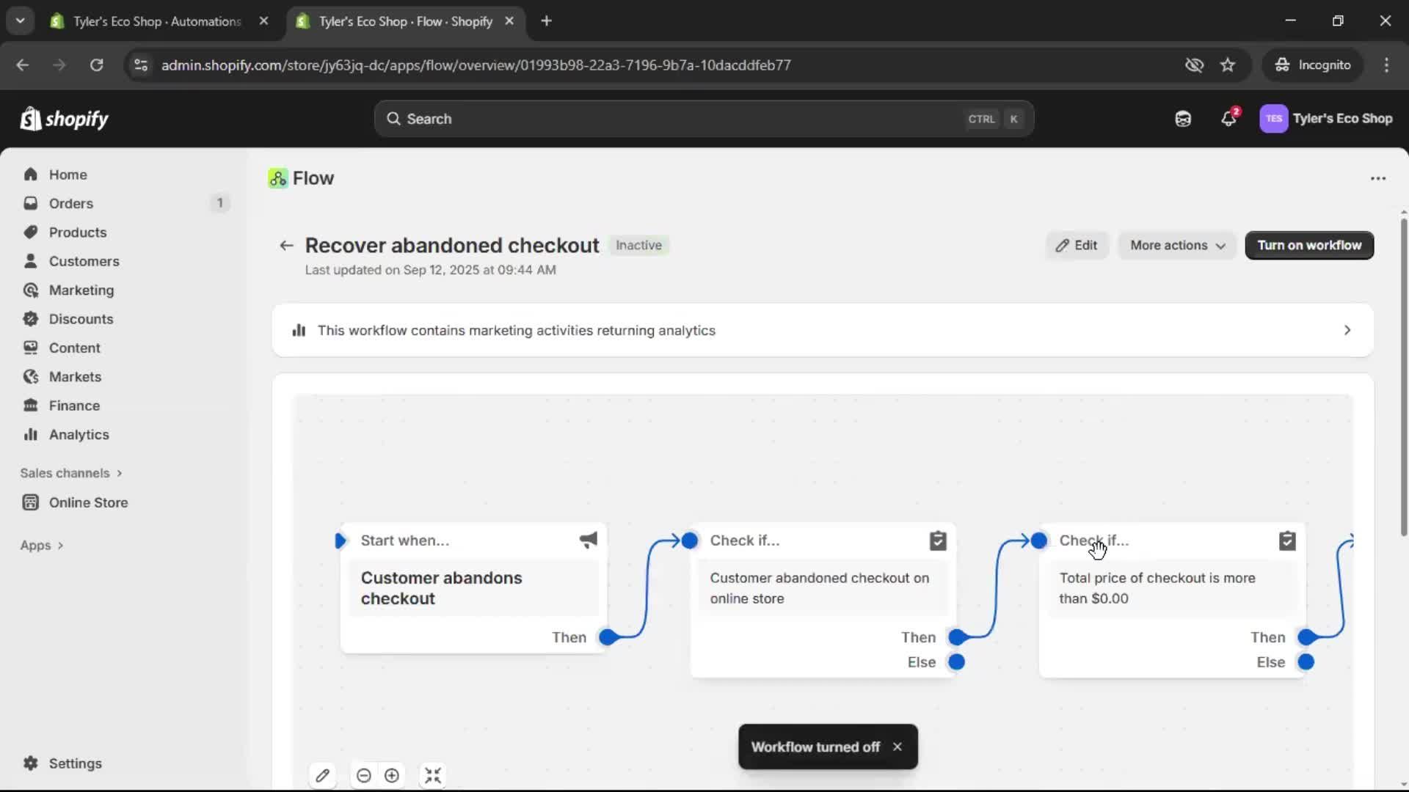Select the Analytics icon in the sidebar
Screen dimensions: 1409x792
click(x=30, y=434)
